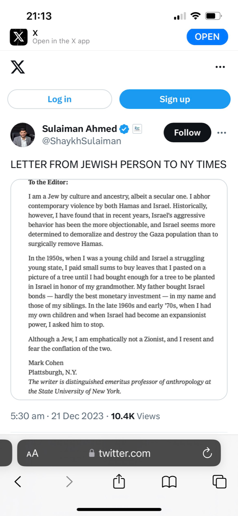Tap Sulaiman Ahmed's profile picture

[23, 135]
